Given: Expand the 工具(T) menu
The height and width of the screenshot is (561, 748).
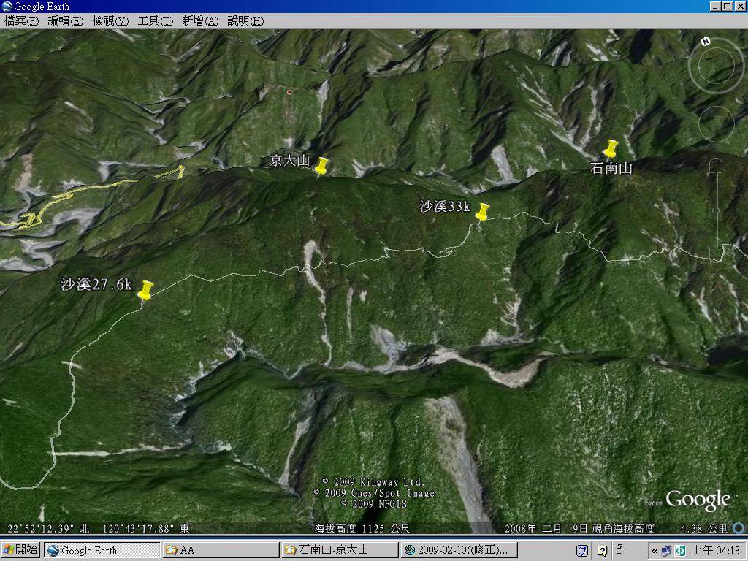Looking at the screenshot, I should [155, 21].
